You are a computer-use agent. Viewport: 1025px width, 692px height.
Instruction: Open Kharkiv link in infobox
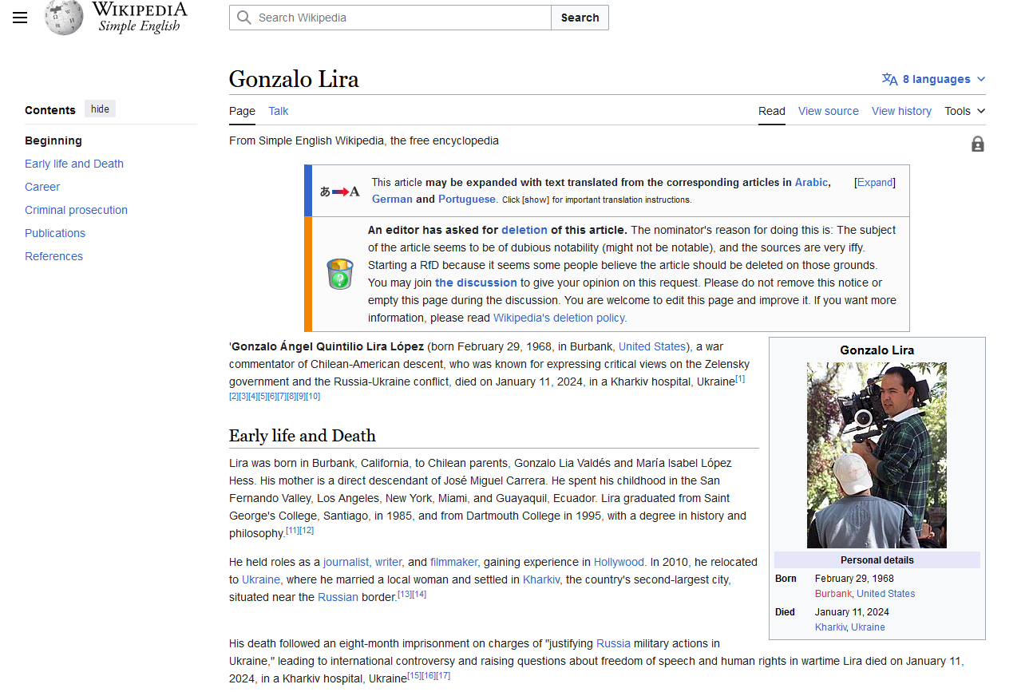pyautogui.click(x=830, y=627)
